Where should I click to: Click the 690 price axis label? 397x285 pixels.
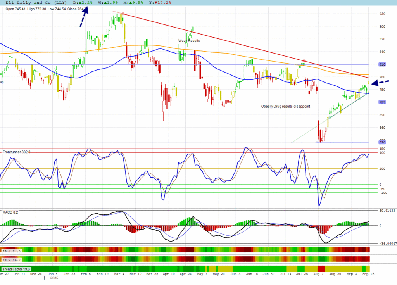point(382,115)
